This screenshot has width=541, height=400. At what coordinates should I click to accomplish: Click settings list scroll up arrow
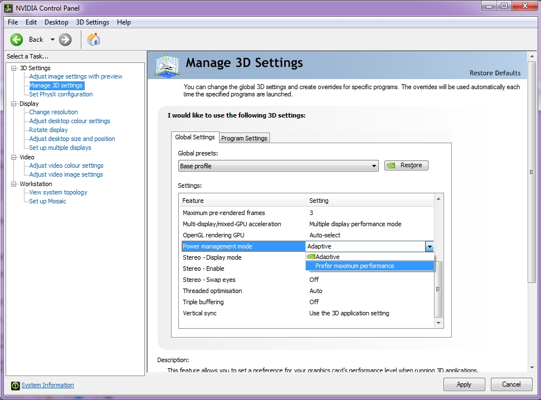pyautogui.click(x=438, y=199)
